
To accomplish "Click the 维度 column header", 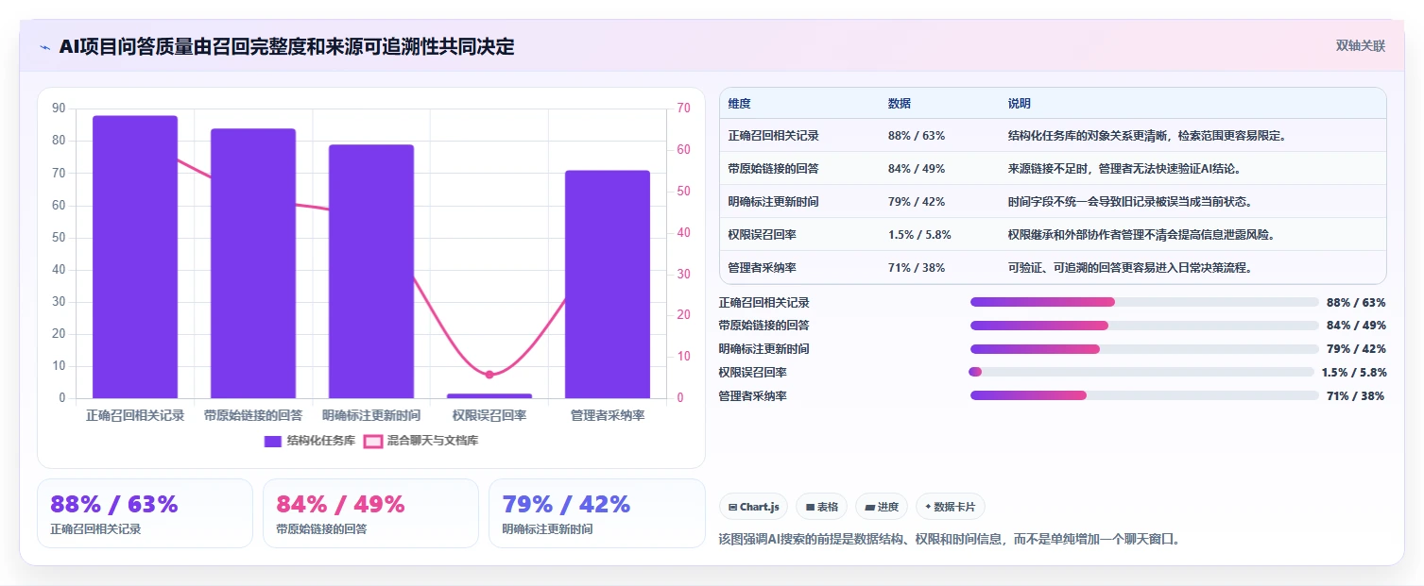I will click(x=740, y=104).
